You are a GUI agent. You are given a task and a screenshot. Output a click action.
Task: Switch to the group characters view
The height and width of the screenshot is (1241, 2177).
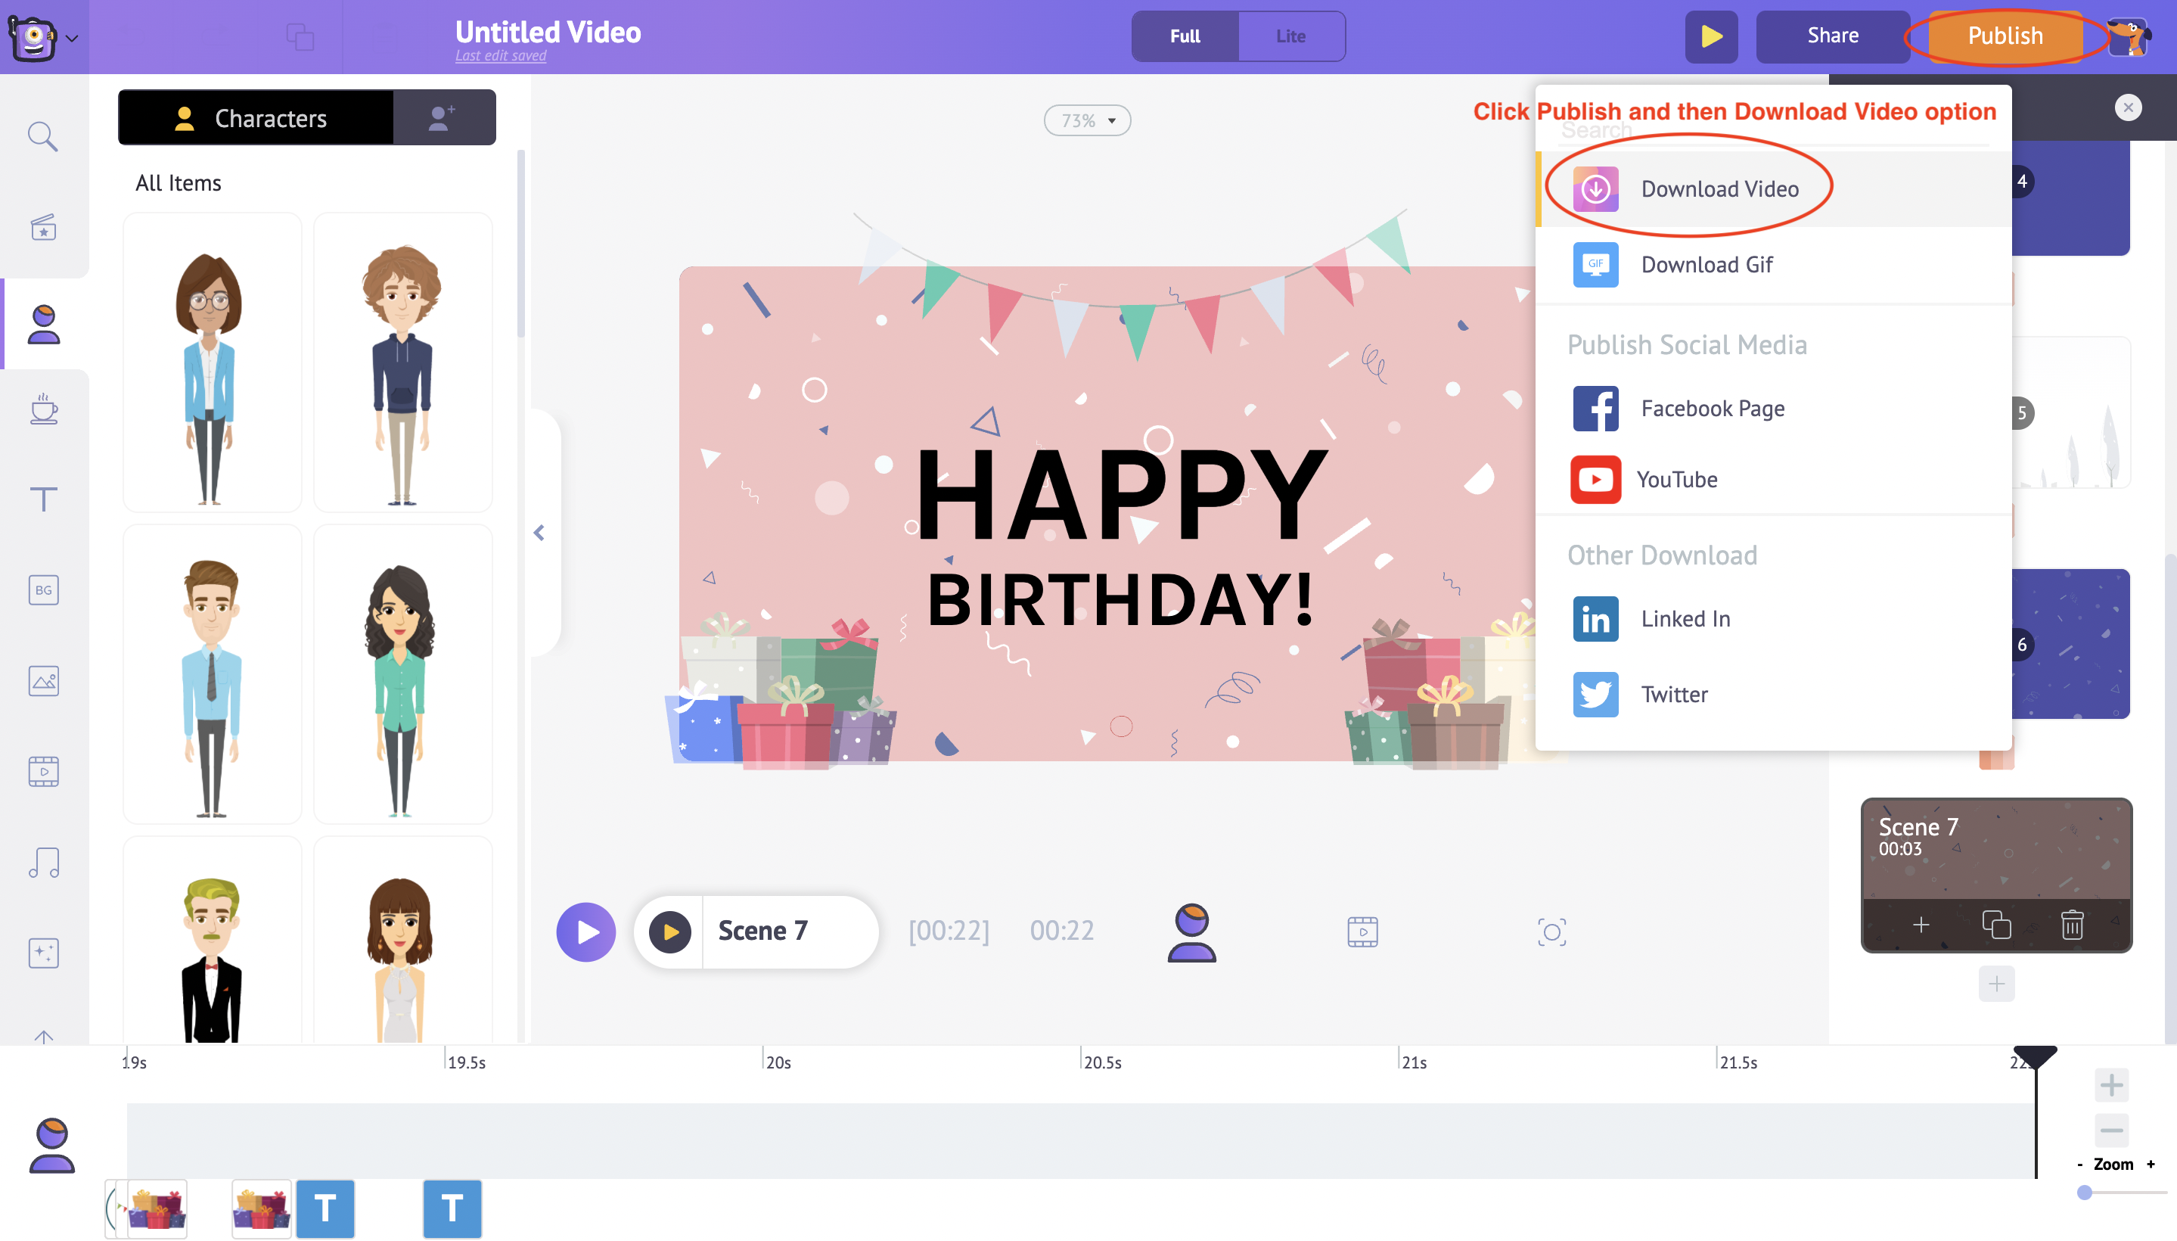coord(444,117)
